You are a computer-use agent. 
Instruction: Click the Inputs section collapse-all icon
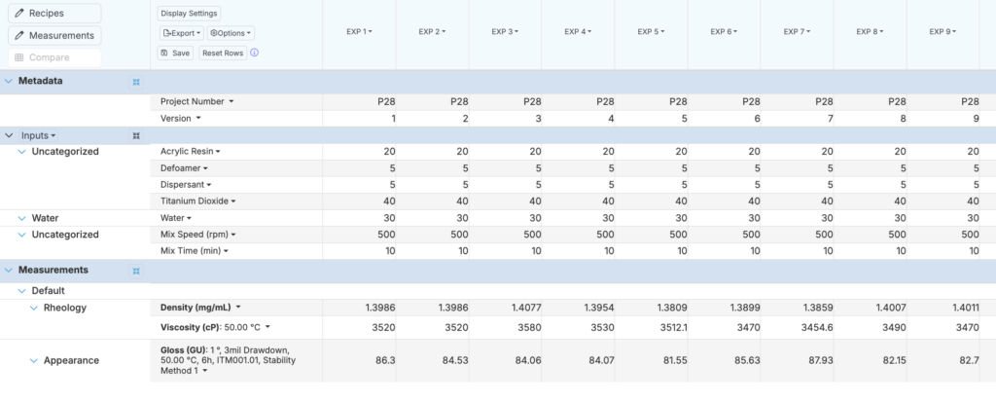(136, 135)
